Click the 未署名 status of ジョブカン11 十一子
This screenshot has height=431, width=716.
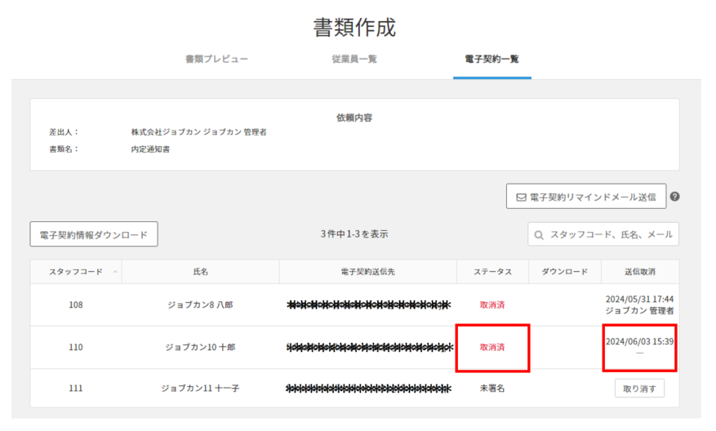coord(492,389)
